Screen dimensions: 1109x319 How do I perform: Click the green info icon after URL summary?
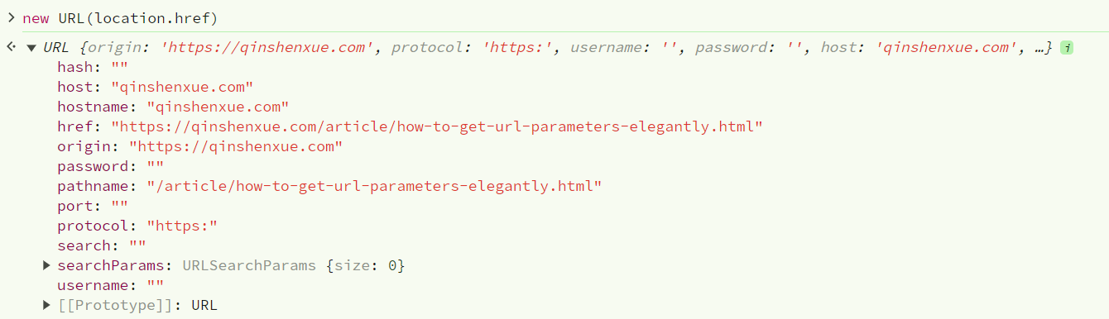[1067, 48]
